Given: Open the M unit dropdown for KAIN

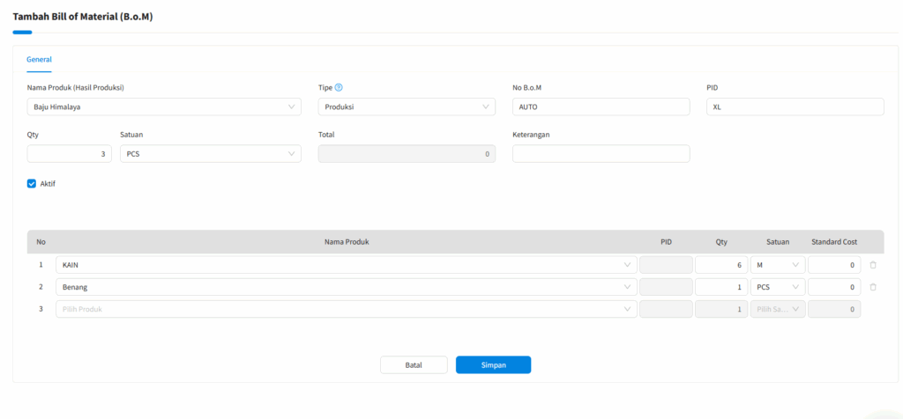Looking at the screenshot, I should point(778,265).
